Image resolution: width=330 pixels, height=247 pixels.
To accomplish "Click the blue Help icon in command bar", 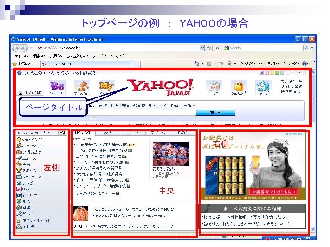I will point(304,64).
